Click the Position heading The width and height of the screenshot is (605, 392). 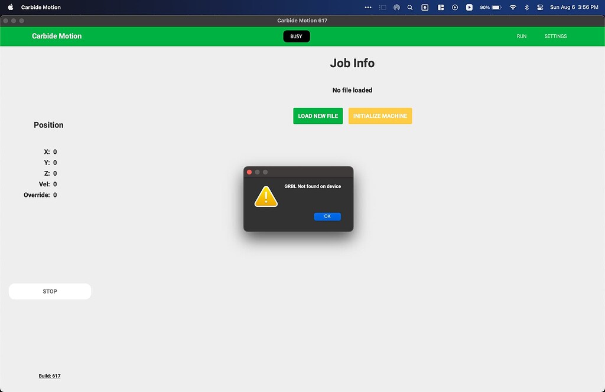(x=48, y=125)
